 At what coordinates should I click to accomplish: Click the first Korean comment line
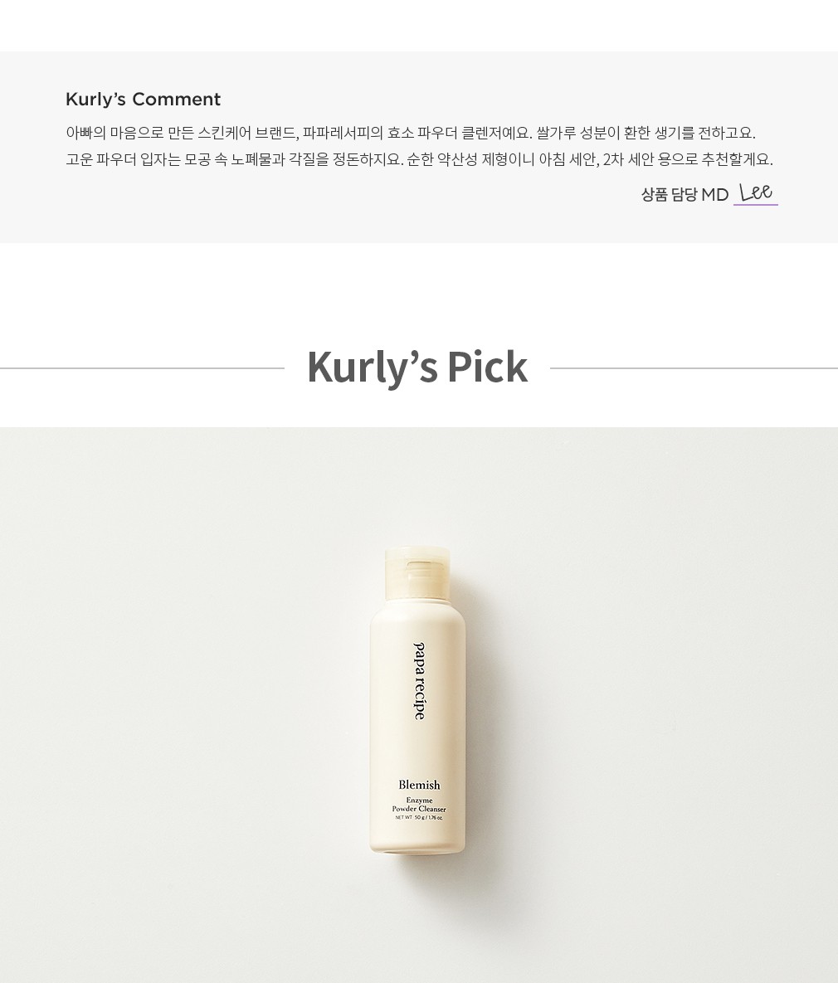pos(411,133)
